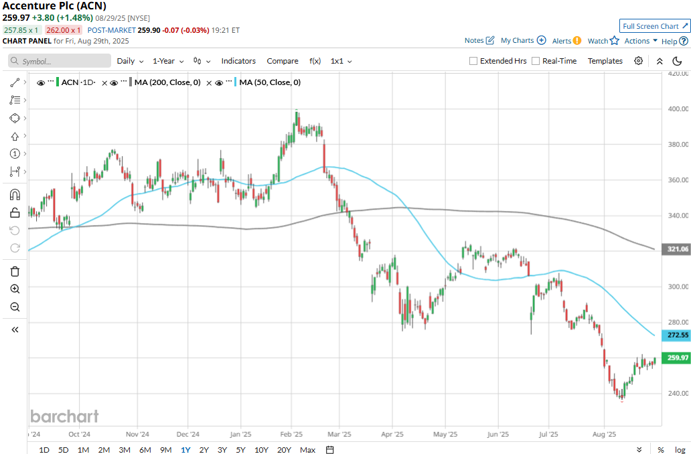Open the 1-Year period dropdown

(x=168, y=61)
